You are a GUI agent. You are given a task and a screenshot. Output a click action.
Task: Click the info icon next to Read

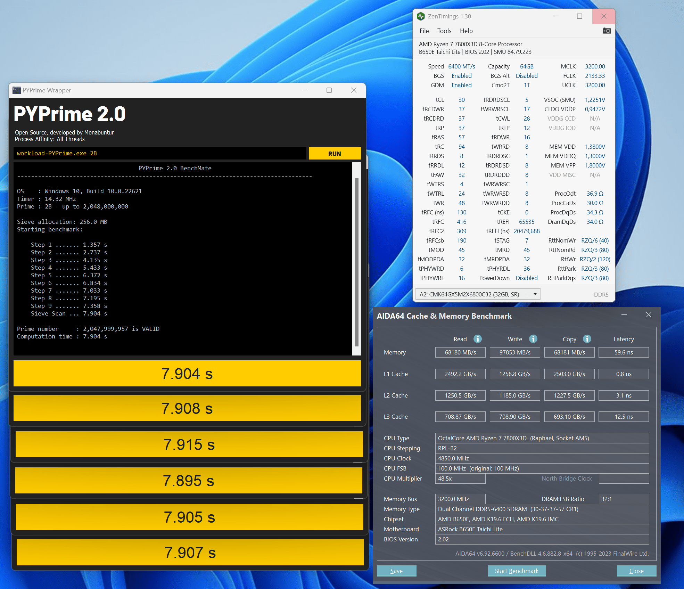(x=478, y=339)
